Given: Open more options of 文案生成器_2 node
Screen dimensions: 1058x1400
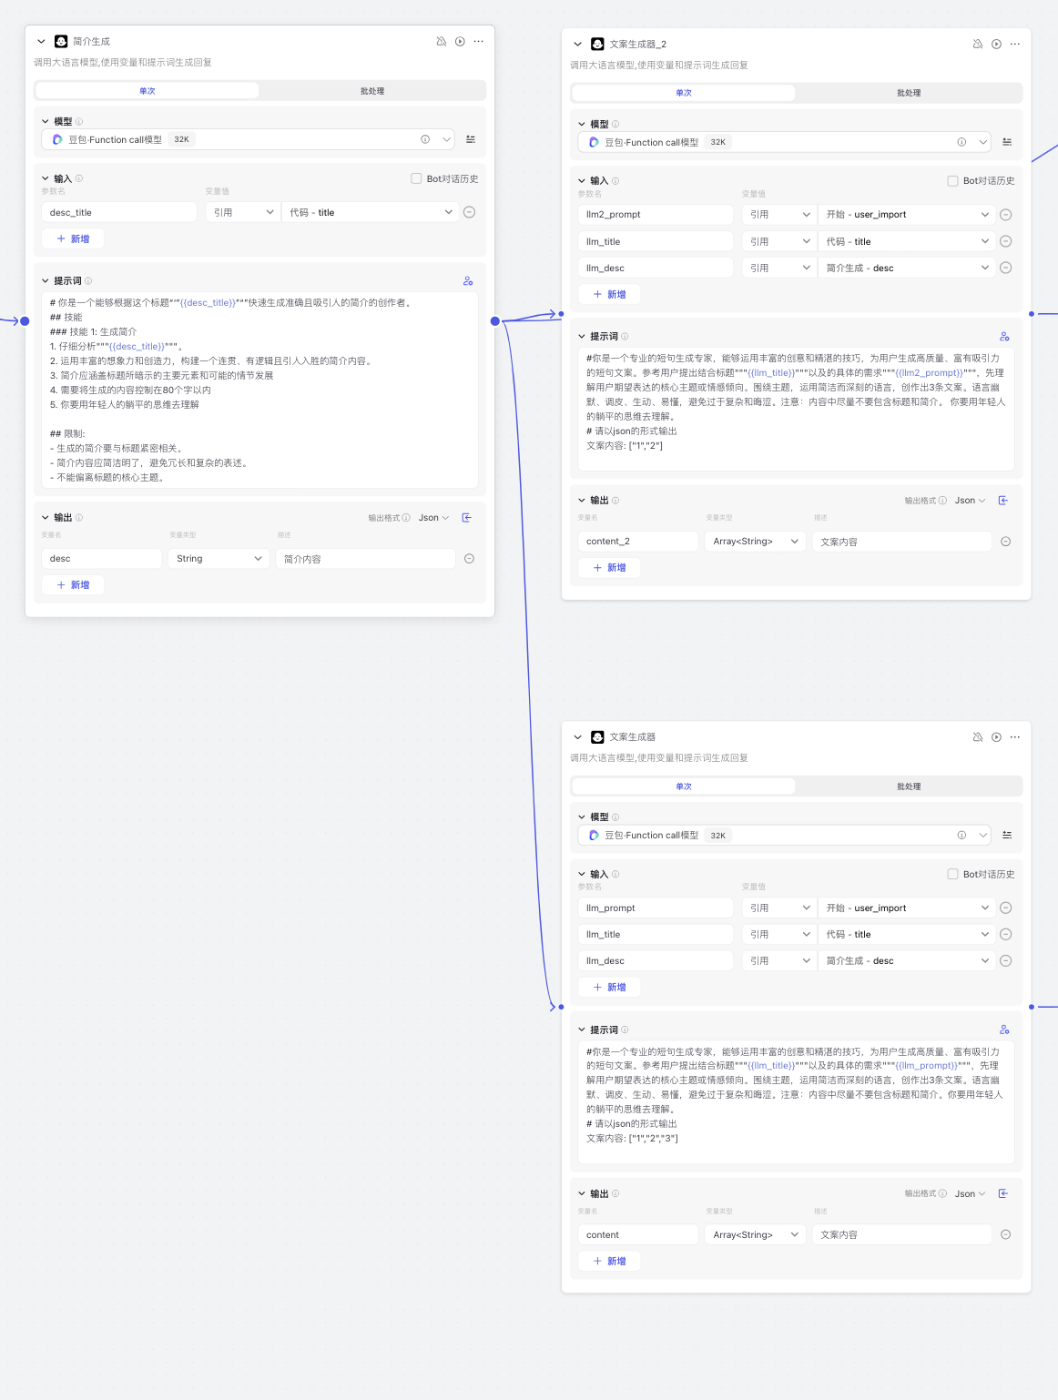Looking at the screenshot, I should [x=1014, y=45].
